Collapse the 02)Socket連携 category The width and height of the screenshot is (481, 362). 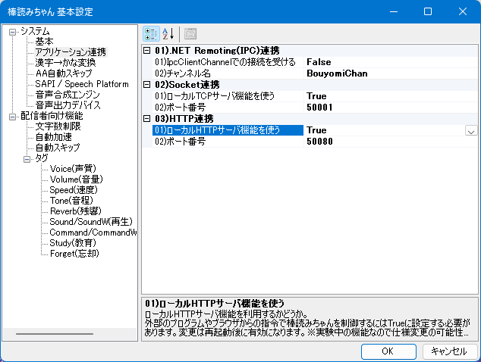click(148, 84)
